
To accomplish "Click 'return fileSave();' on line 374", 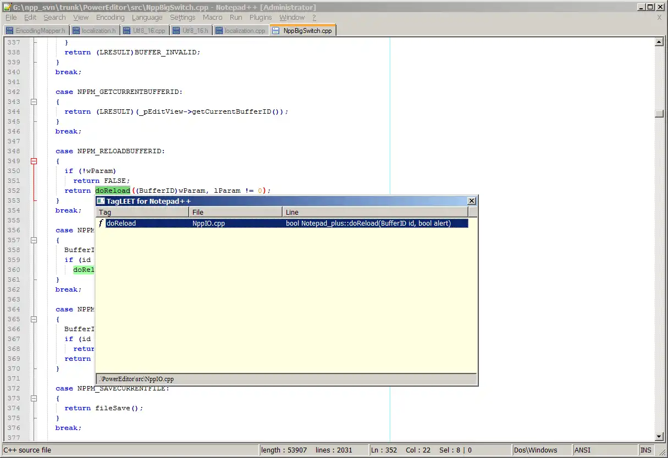I will coord(104,408).
